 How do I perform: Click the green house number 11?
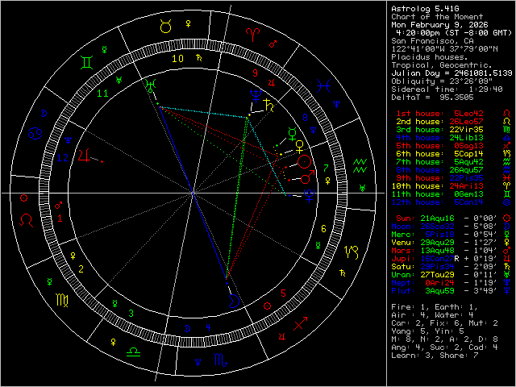coord(102,94)
